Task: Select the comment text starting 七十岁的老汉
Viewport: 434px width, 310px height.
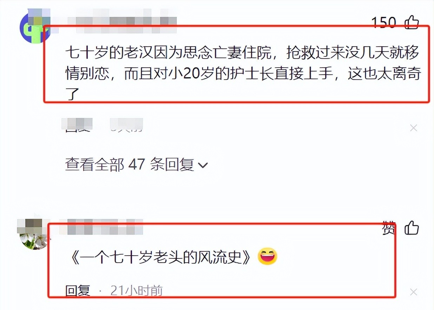Action: pos(242,73)
